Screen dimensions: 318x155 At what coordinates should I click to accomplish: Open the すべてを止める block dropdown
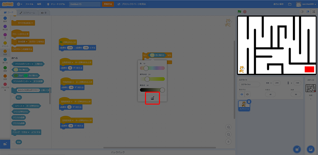[x=33, y=23]
